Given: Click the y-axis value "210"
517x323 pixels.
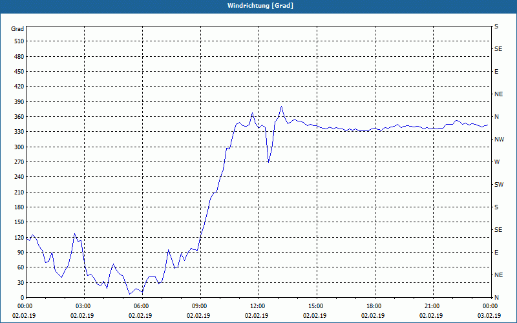Looking at the screenshot, I should pos(19,192).
